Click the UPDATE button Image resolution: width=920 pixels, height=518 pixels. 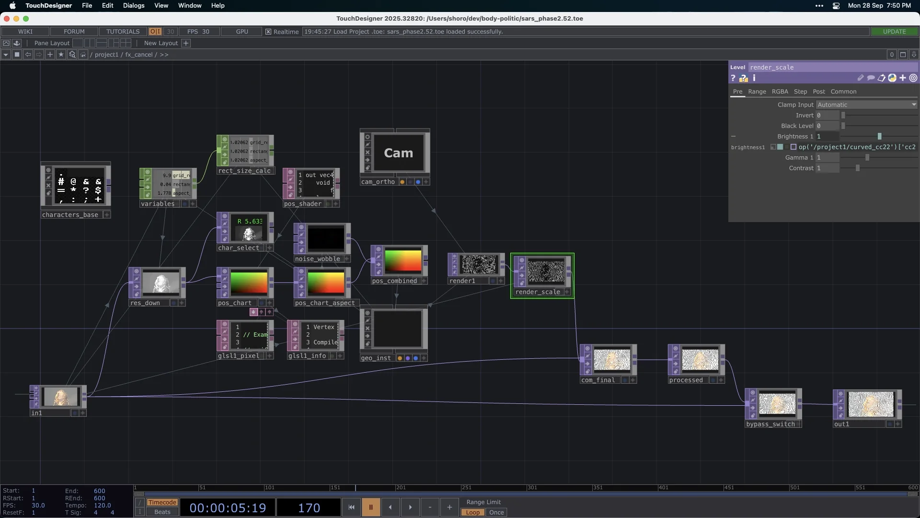tap(894, 32)
